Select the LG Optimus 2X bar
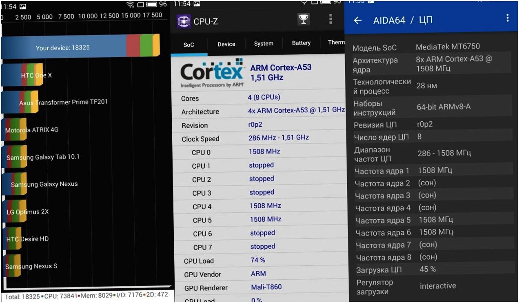The image size is (519, 303). click(14, 212)
